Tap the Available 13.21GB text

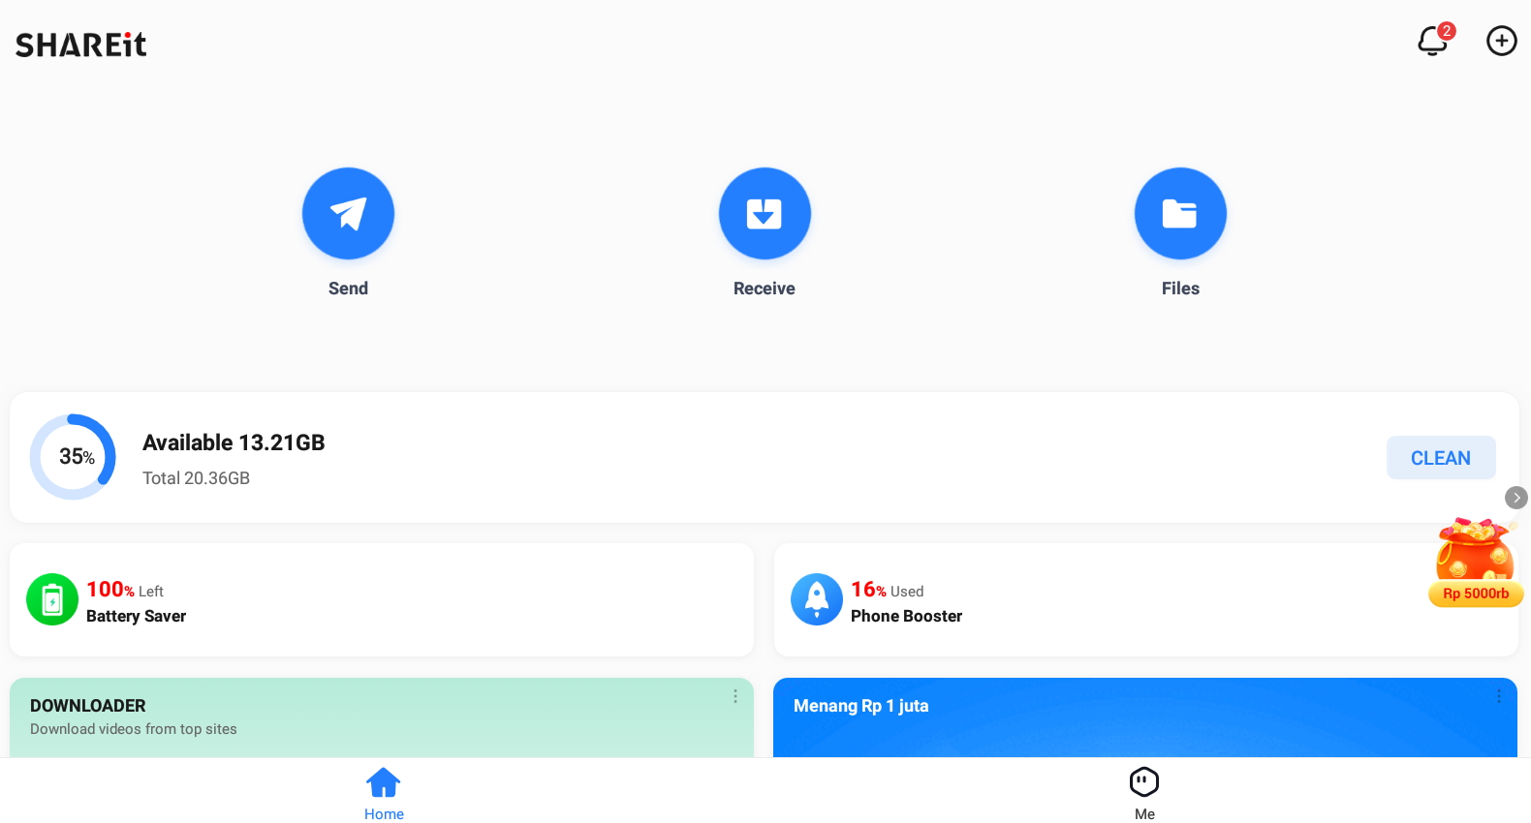point(234,442)
